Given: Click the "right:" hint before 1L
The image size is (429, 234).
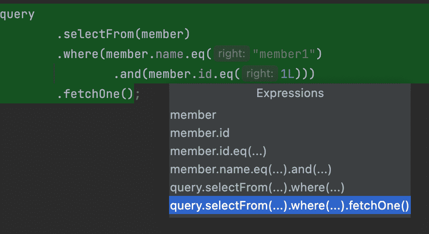Looking at the screenshot, I should [x=259, y=74].
